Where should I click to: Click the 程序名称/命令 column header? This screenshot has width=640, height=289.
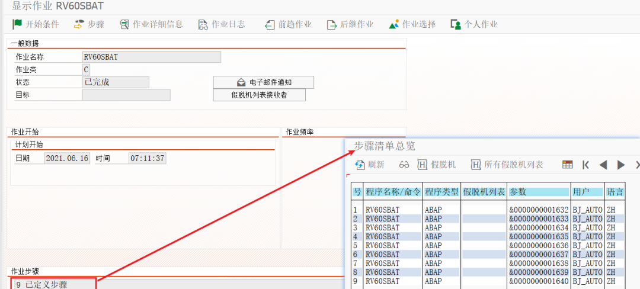coord(393,191)
